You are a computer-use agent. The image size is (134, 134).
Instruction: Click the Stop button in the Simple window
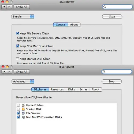[x=112, y=17]
